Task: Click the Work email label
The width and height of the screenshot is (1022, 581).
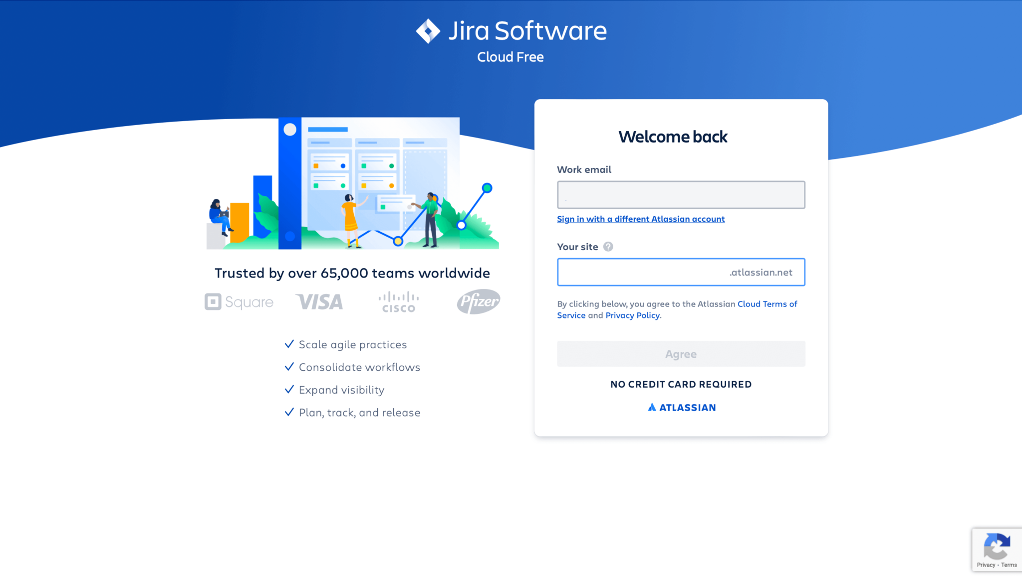Action: pos(584,169)
